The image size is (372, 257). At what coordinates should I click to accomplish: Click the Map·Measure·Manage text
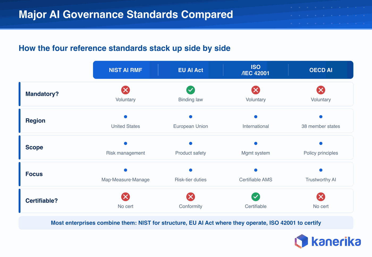coord(125,180)
